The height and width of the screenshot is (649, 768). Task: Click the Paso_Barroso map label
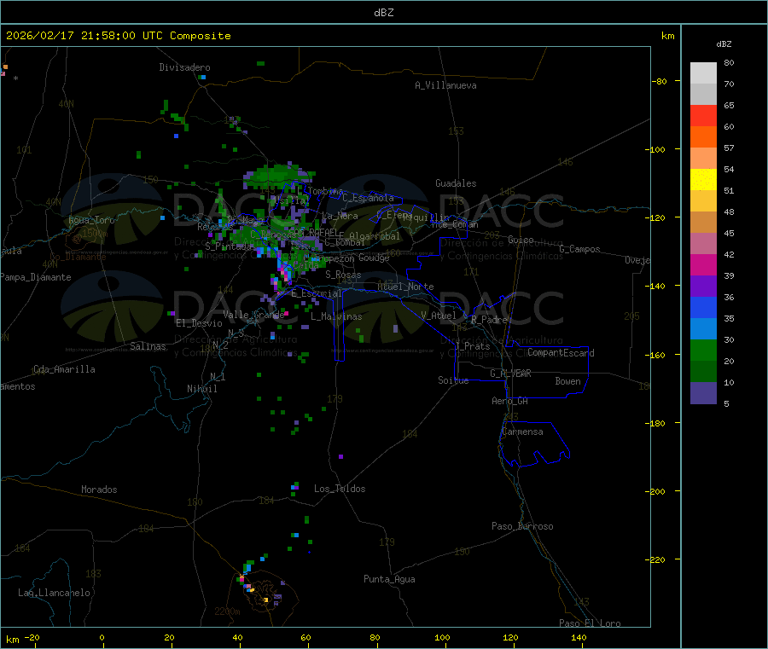pyautogui.click(x=522, y=526)
